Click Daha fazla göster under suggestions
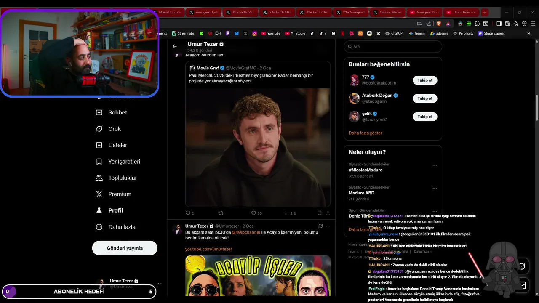Viewport: 539px width, 303px height. (365, 133)
